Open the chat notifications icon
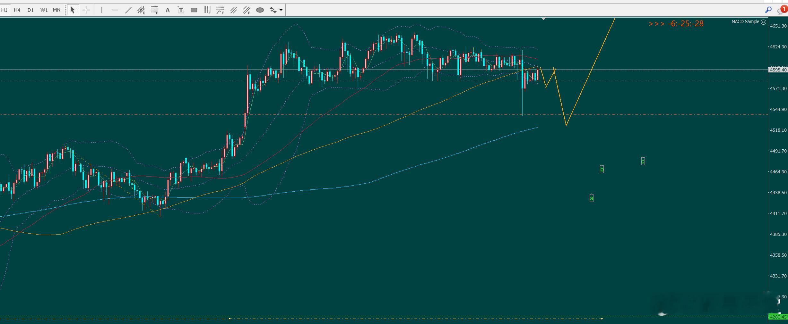 pyautogui.click(x=782, y=10)
